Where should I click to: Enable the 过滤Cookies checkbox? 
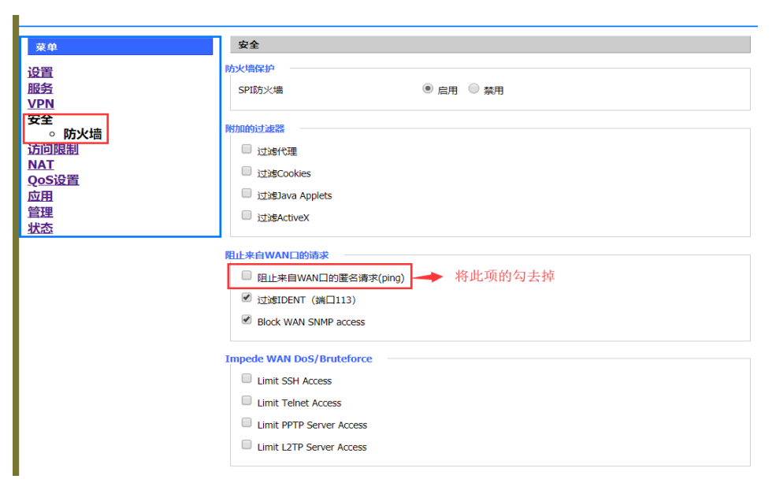247,171
